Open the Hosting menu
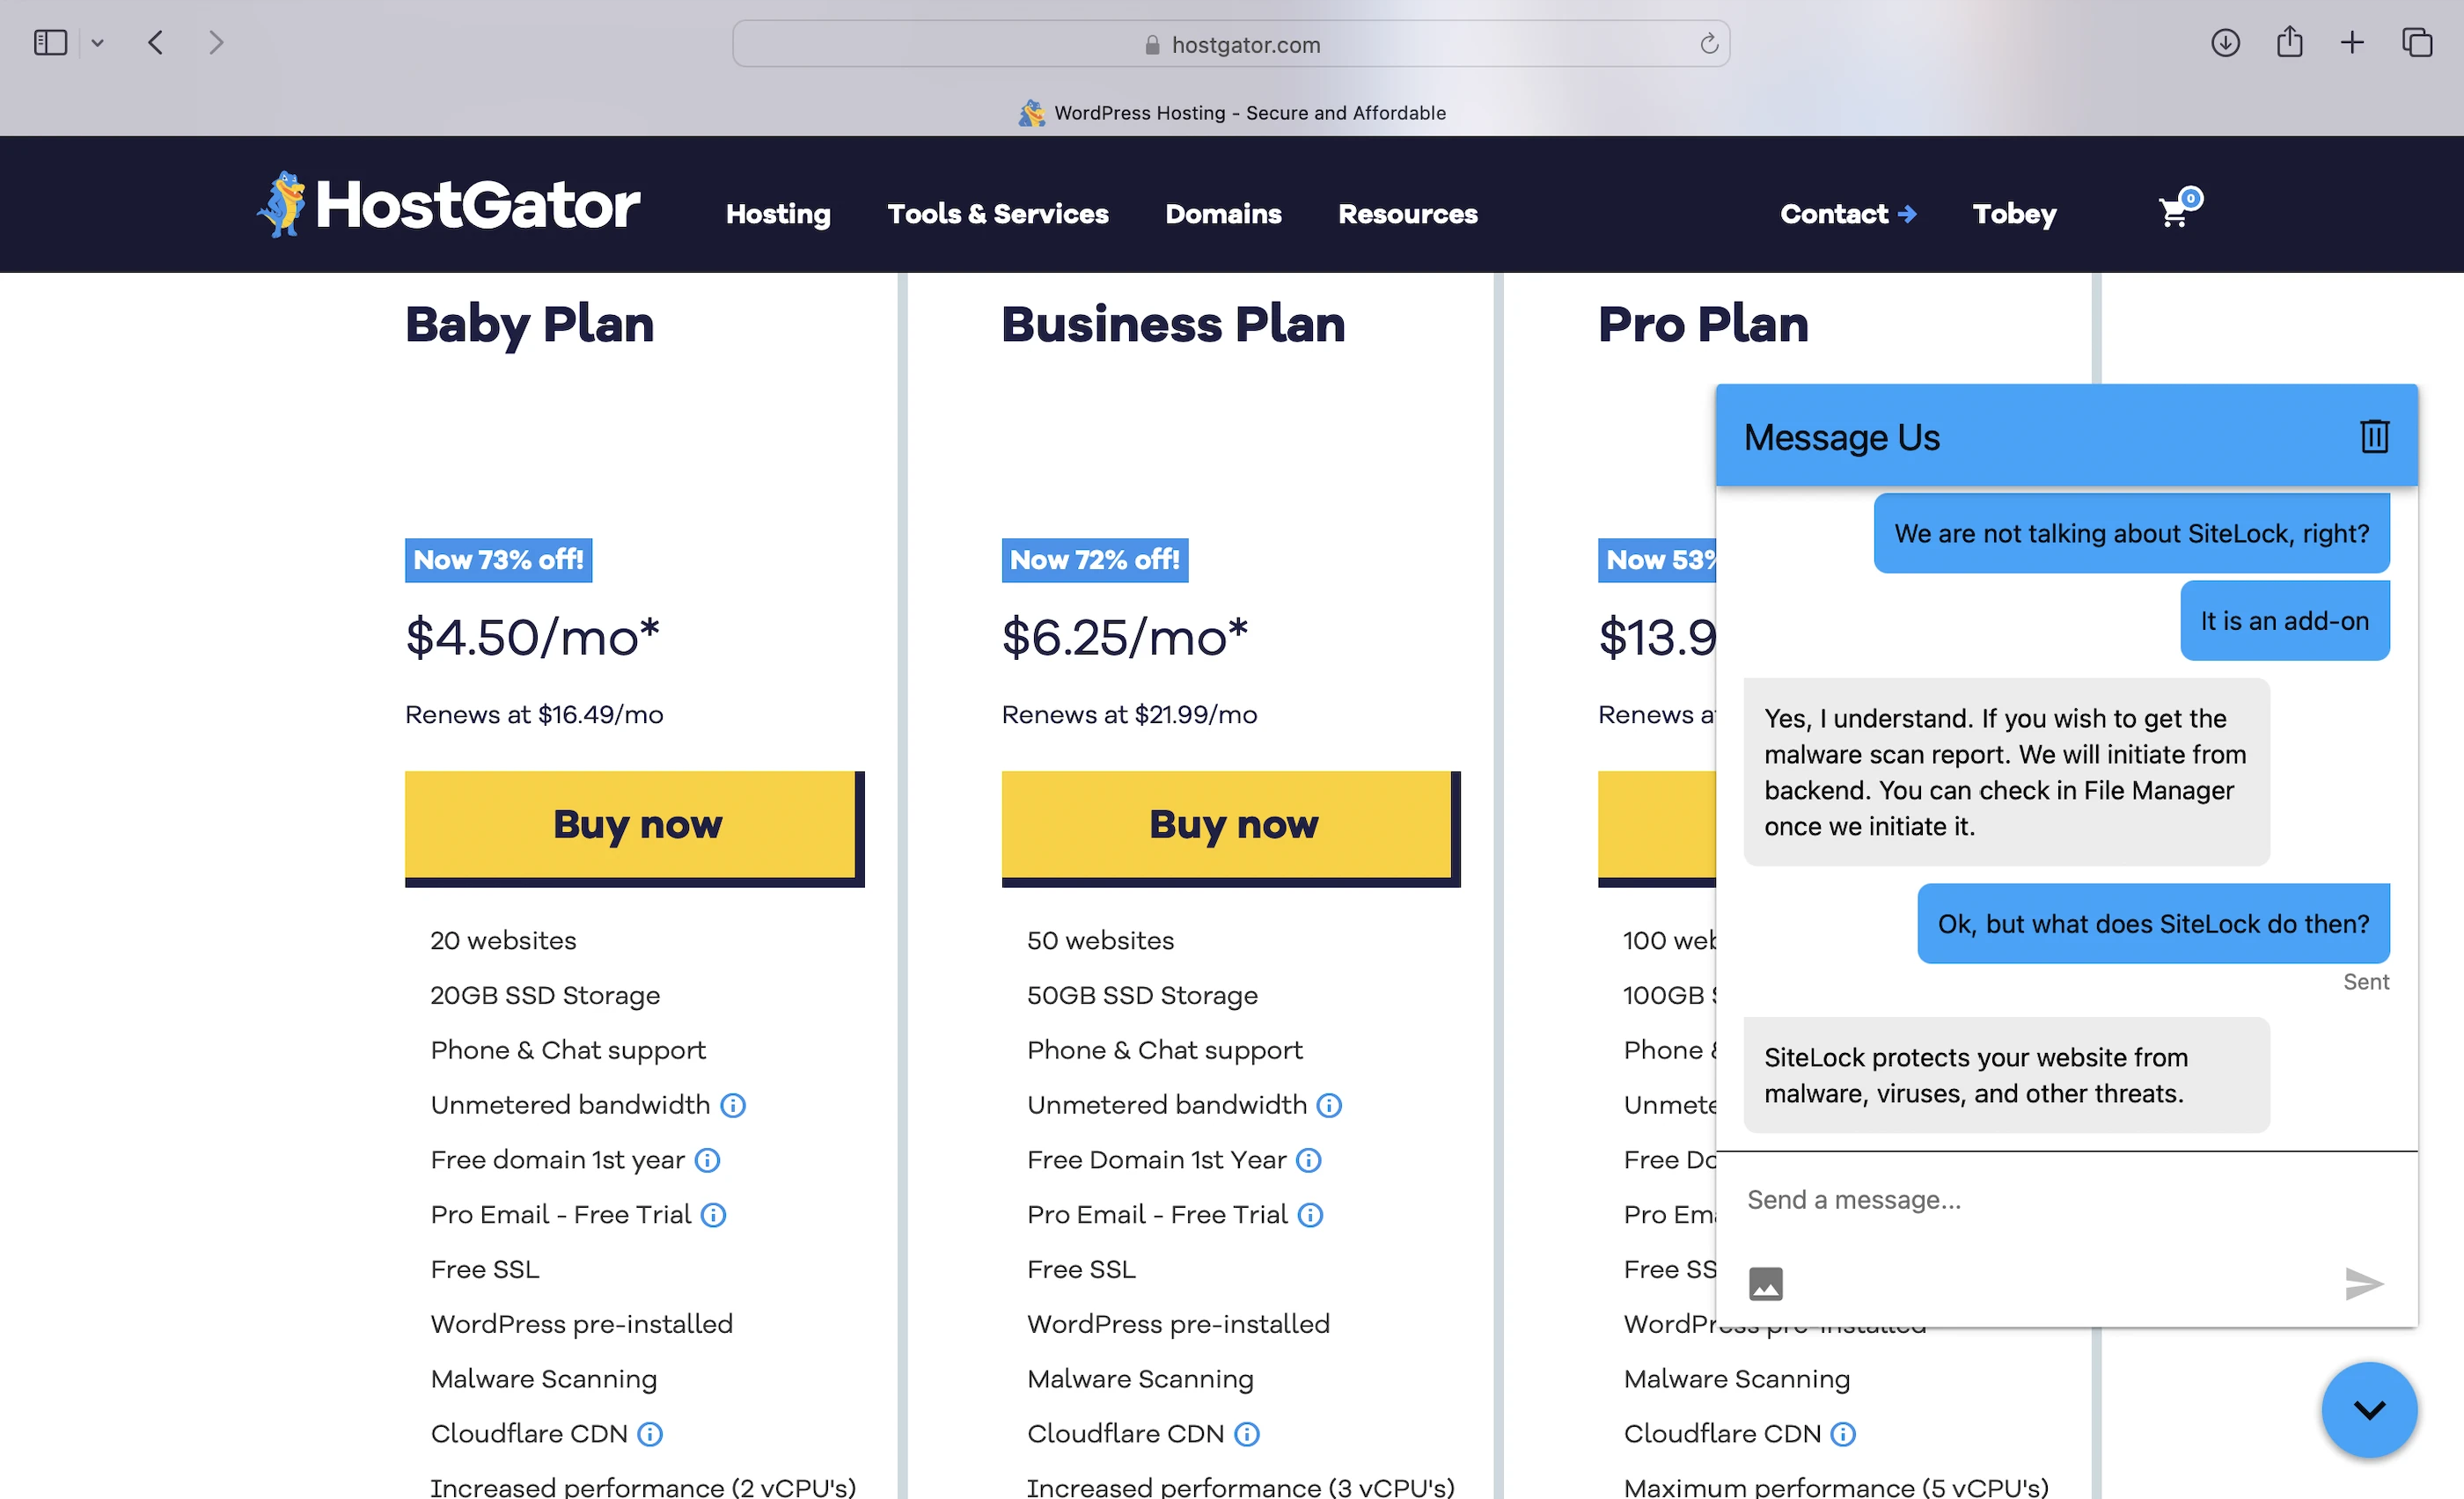The image size is (2464, 1499). pyautogui.click(x=778, y=214)
